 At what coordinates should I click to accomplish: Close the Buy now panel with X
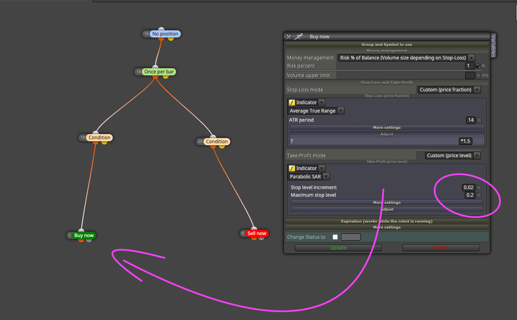pos(289,36)
